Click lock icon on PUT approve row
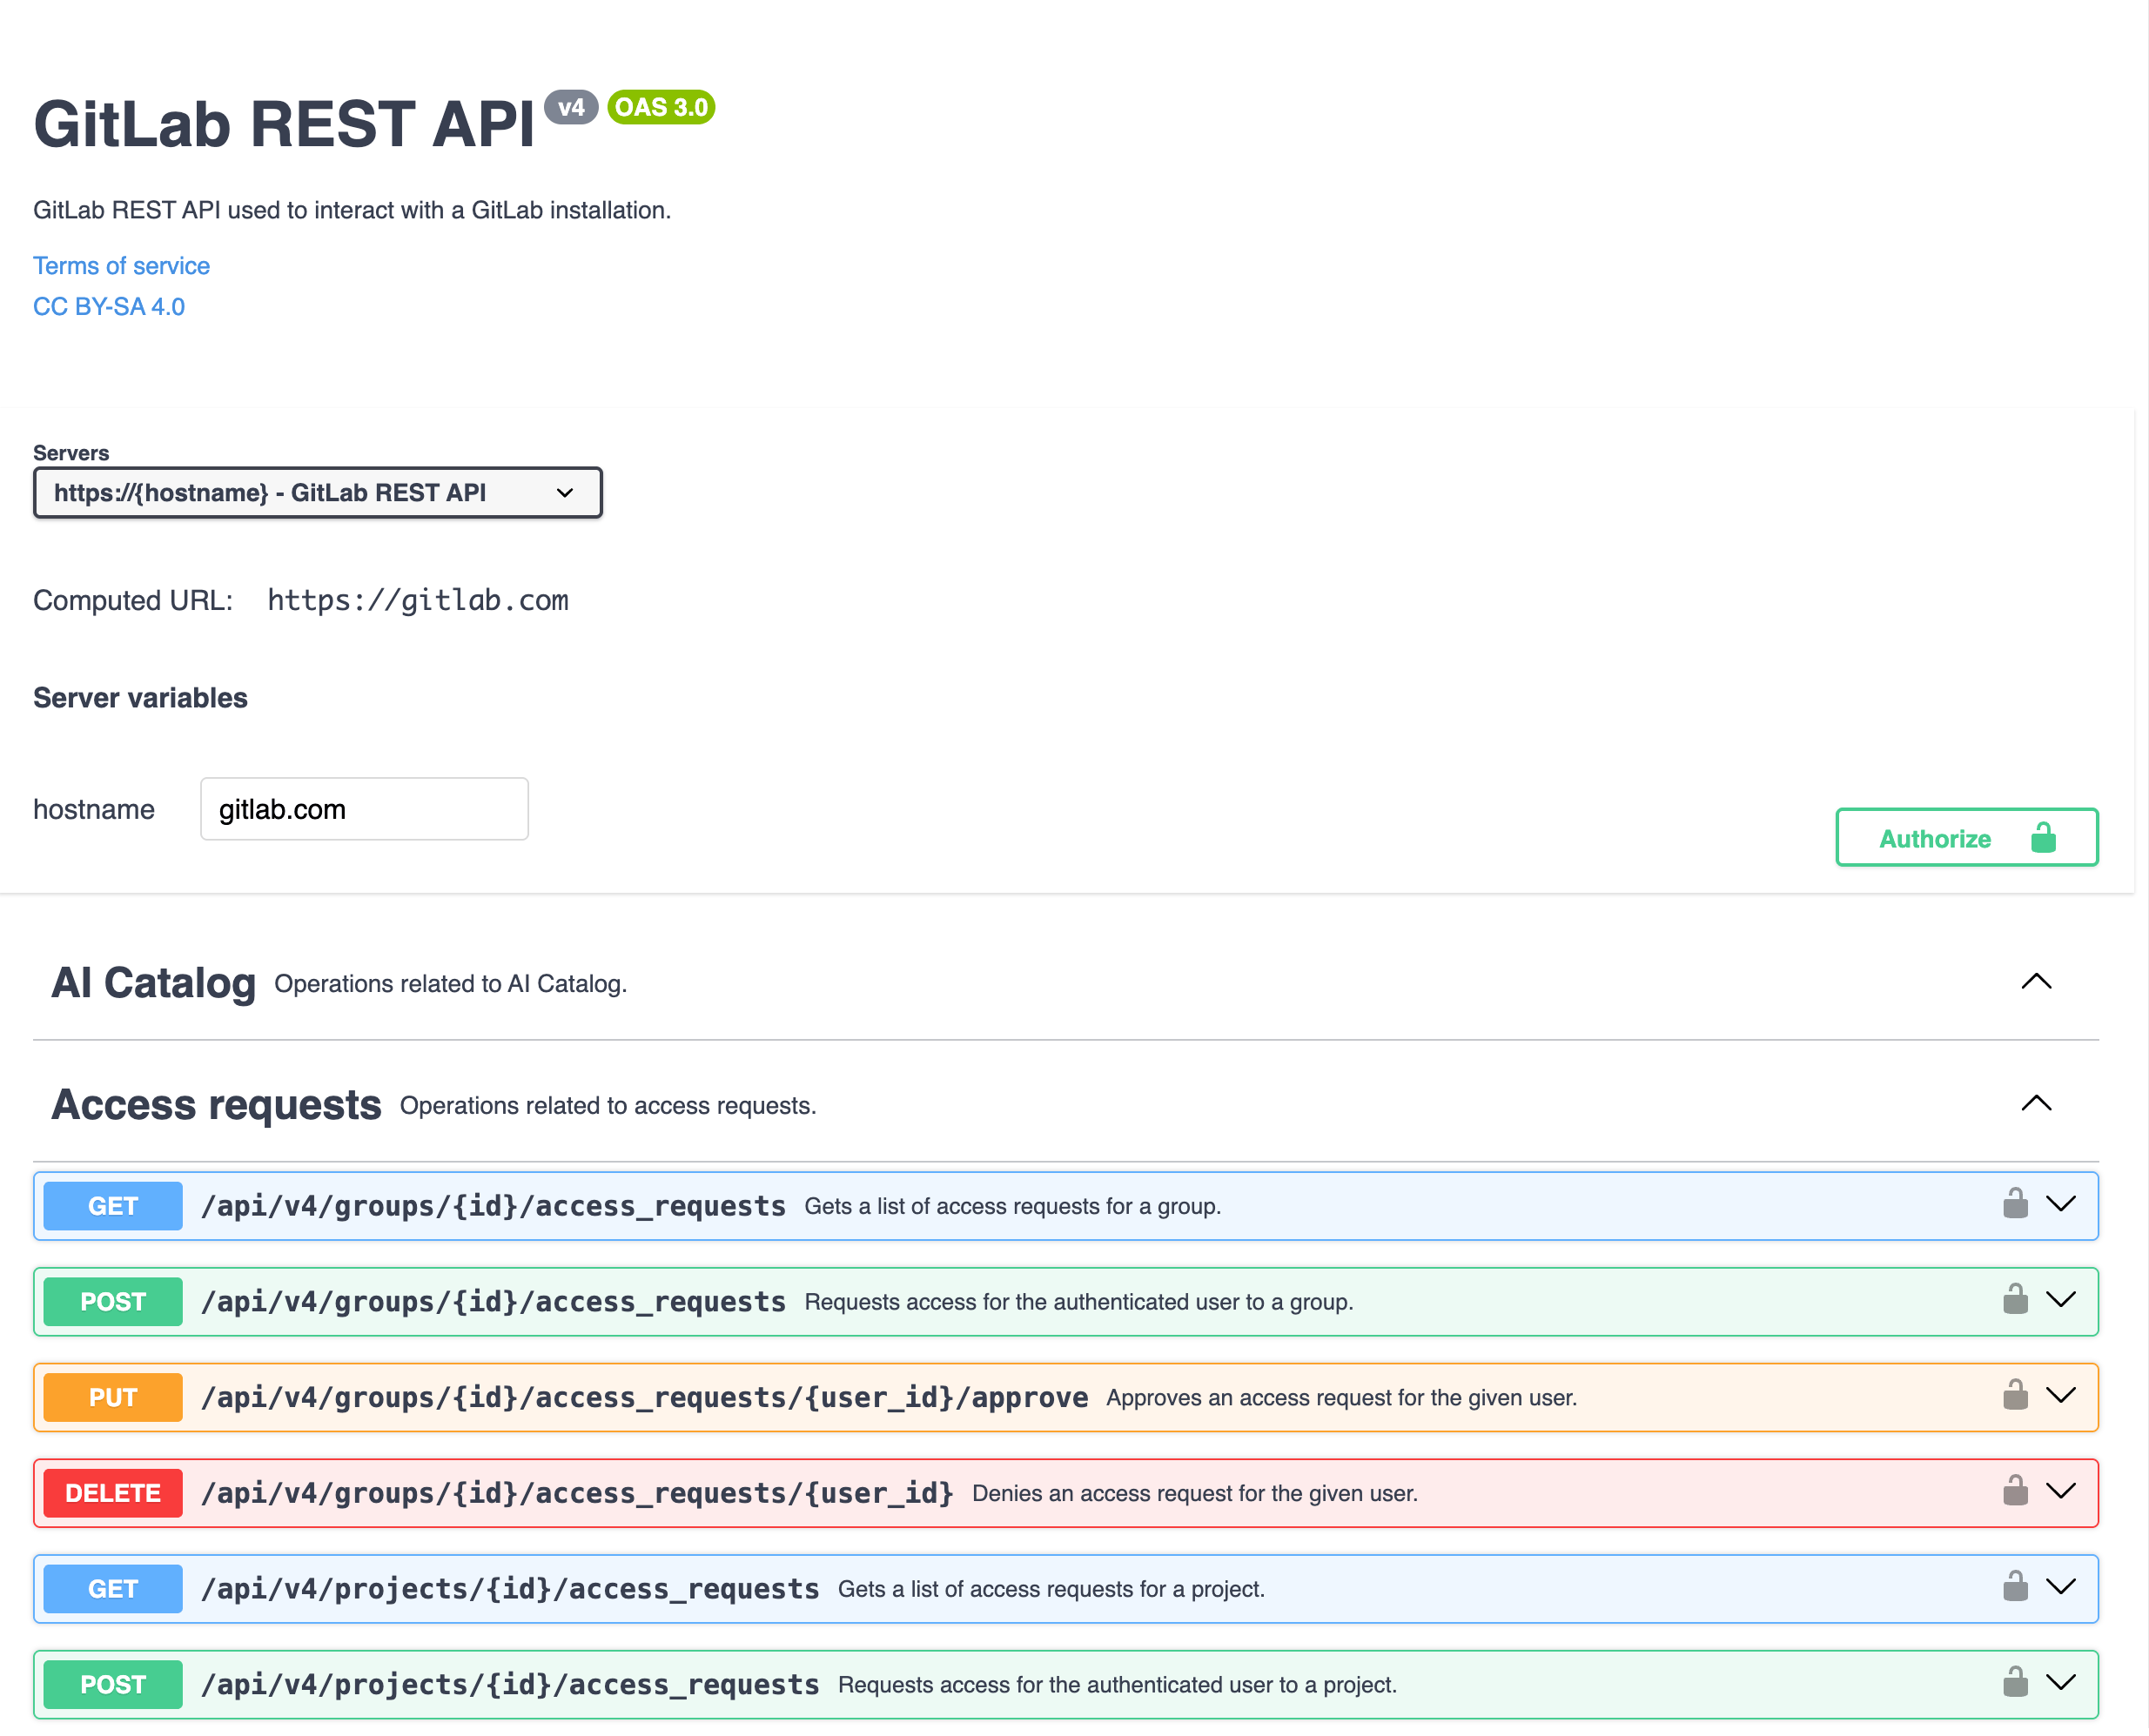Image resolution: width=2149 pixels, height=1736 pixels. click(2015, 1395)
